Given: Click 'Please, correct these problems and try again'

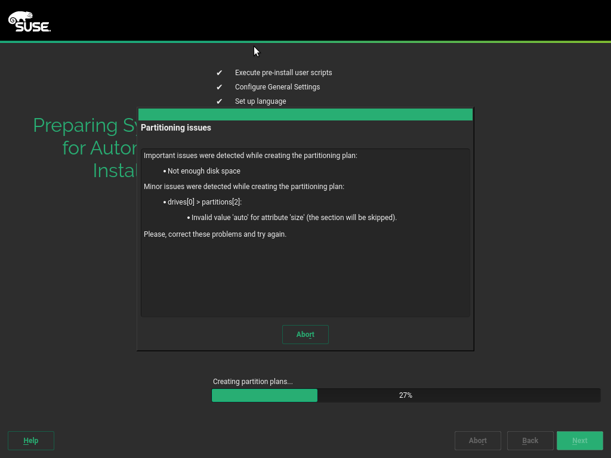Looking at the screenshot, I should tap(215, 234).
